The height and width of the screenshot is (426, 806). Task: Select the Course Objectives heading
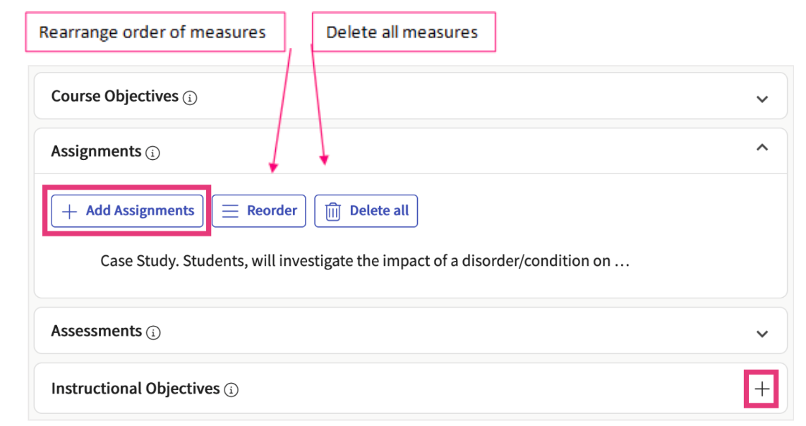point(114,97)
